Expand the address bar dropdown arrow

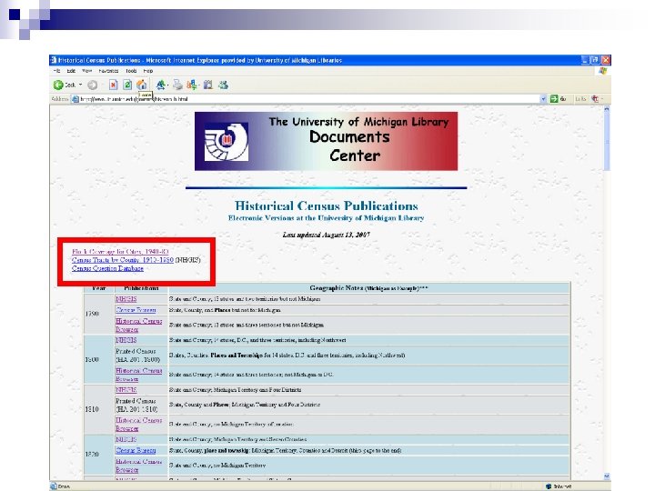pos(543,99)
